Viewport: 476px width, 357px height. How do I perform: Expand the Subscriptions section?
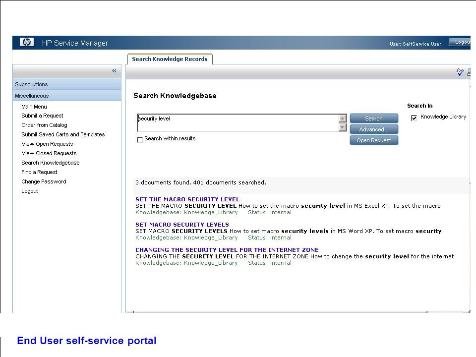tap(67, 84)
